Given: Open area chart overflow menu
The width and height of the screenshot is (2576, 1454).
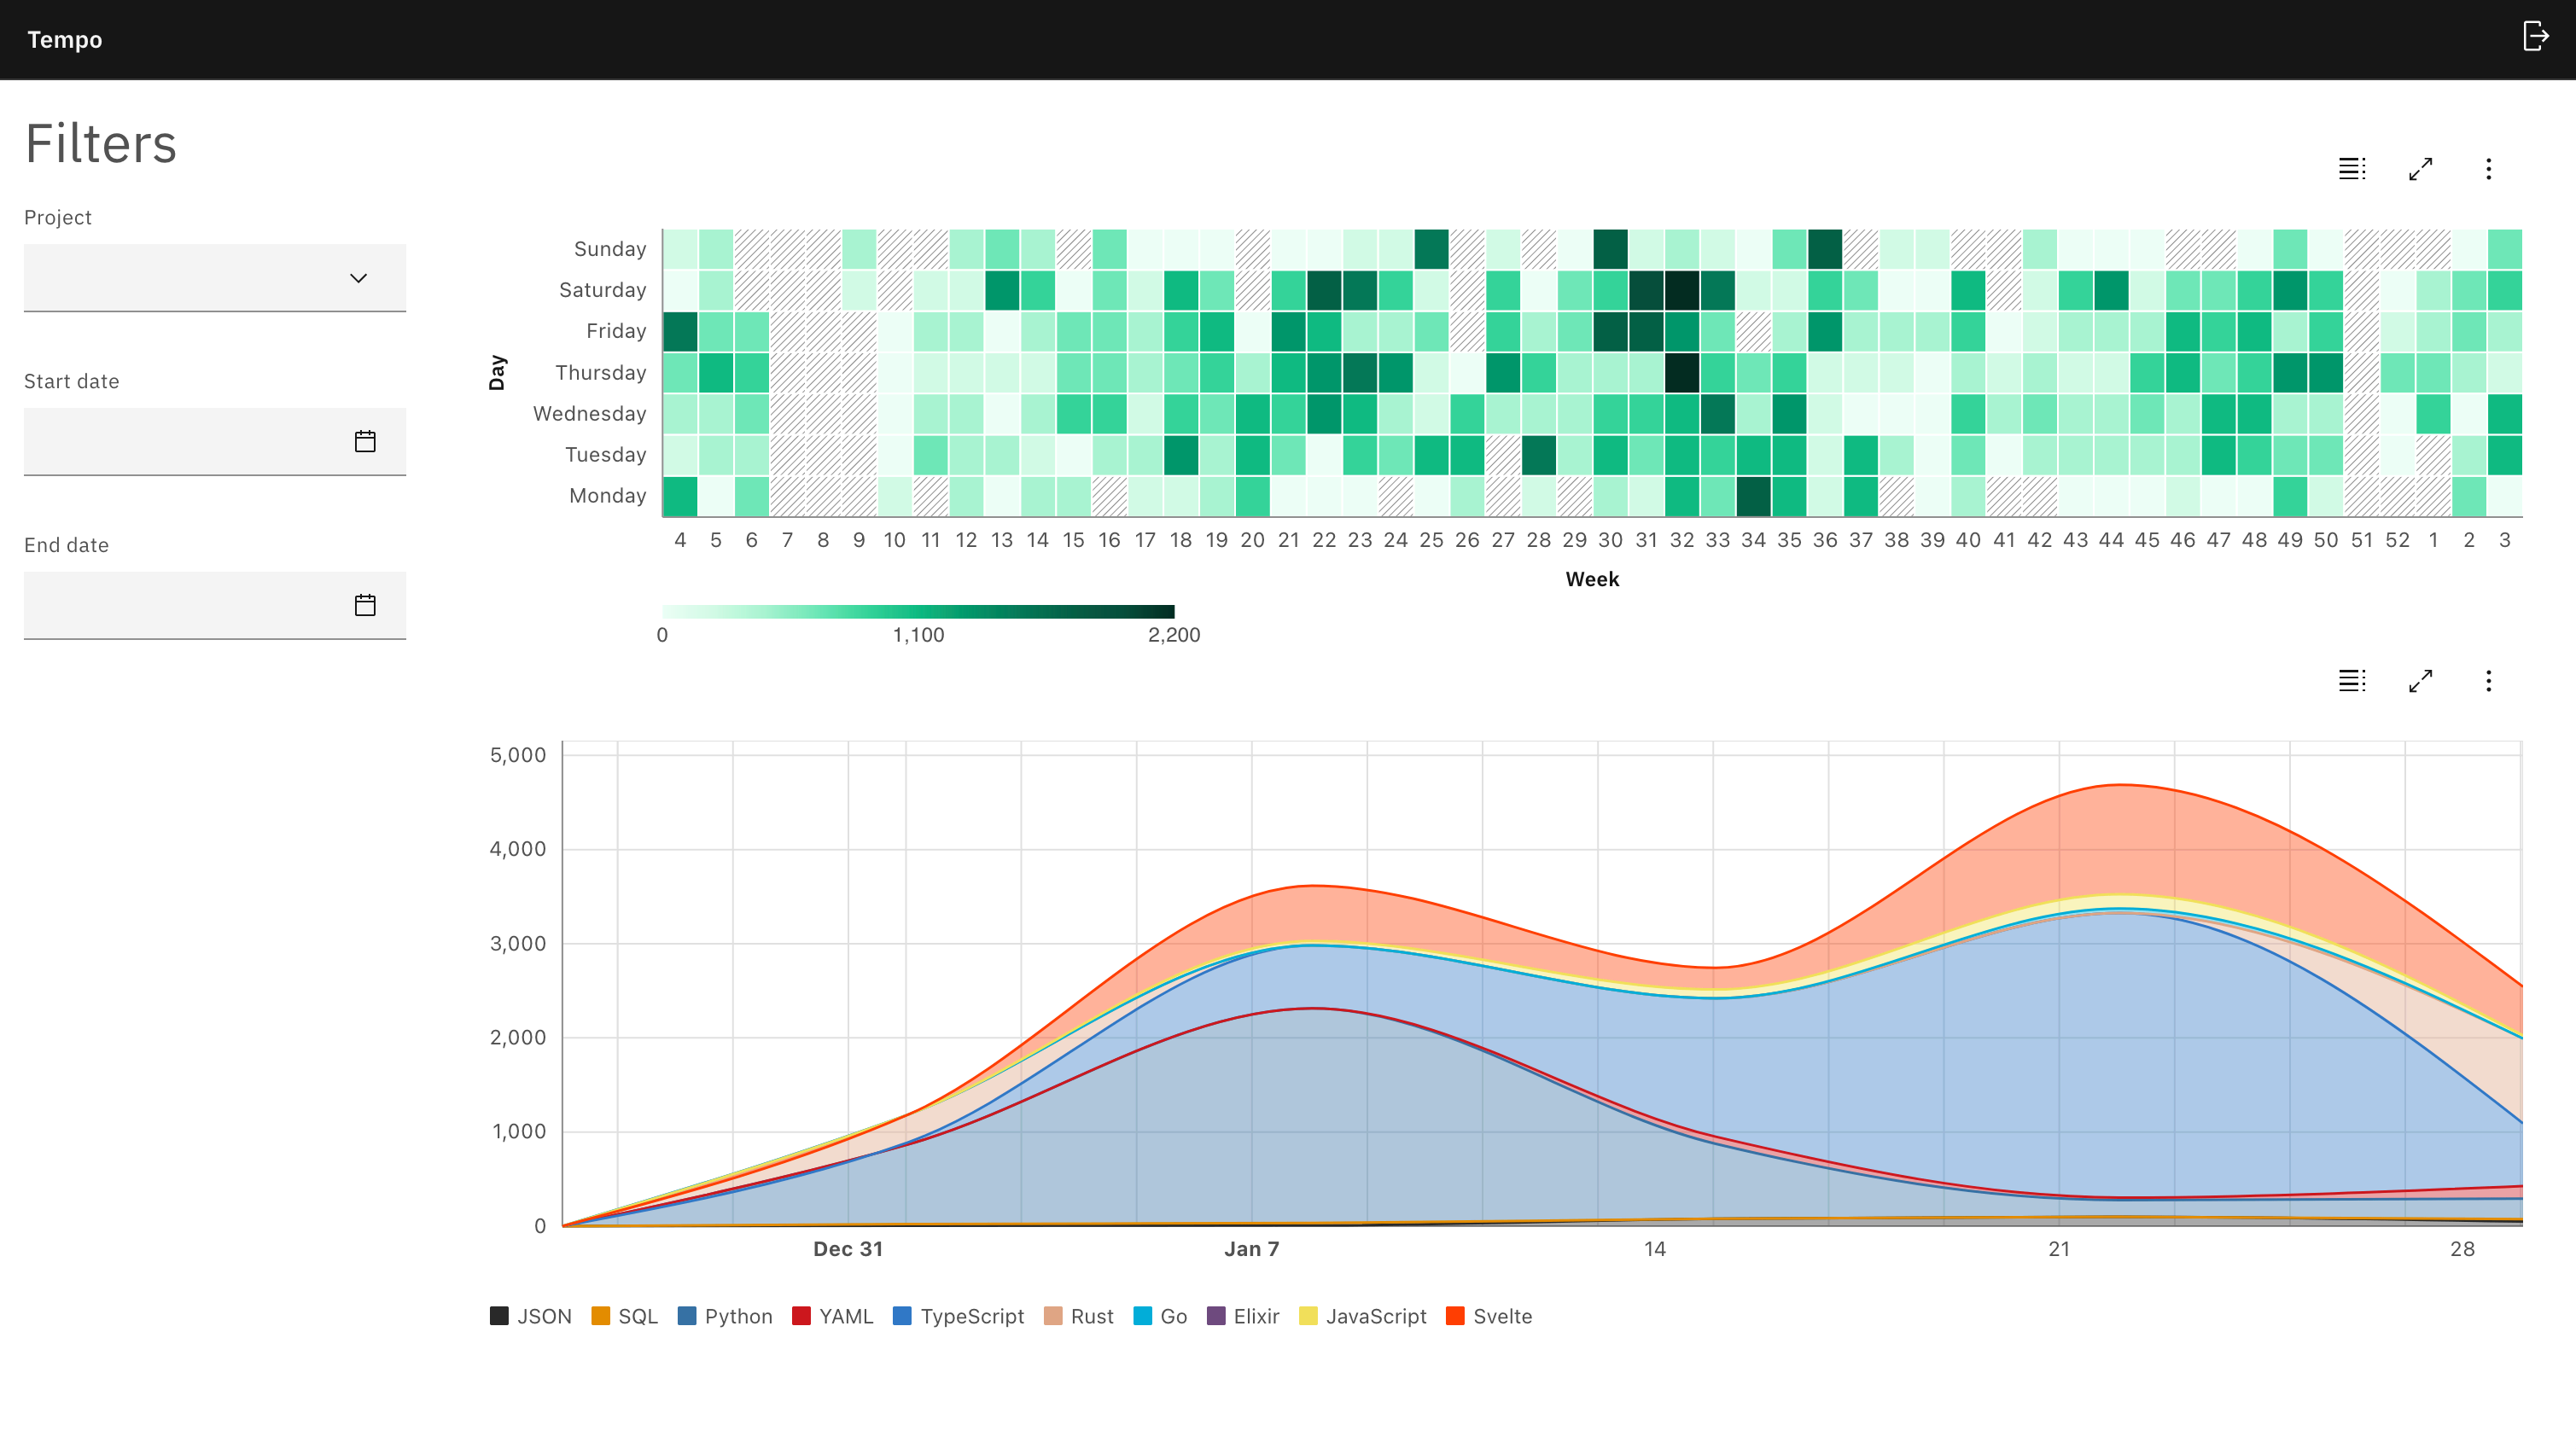Looking at the screenshot, I should click(x=2488, y=681).
